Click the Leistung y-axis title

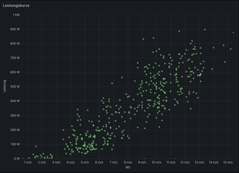pos(5,86)
